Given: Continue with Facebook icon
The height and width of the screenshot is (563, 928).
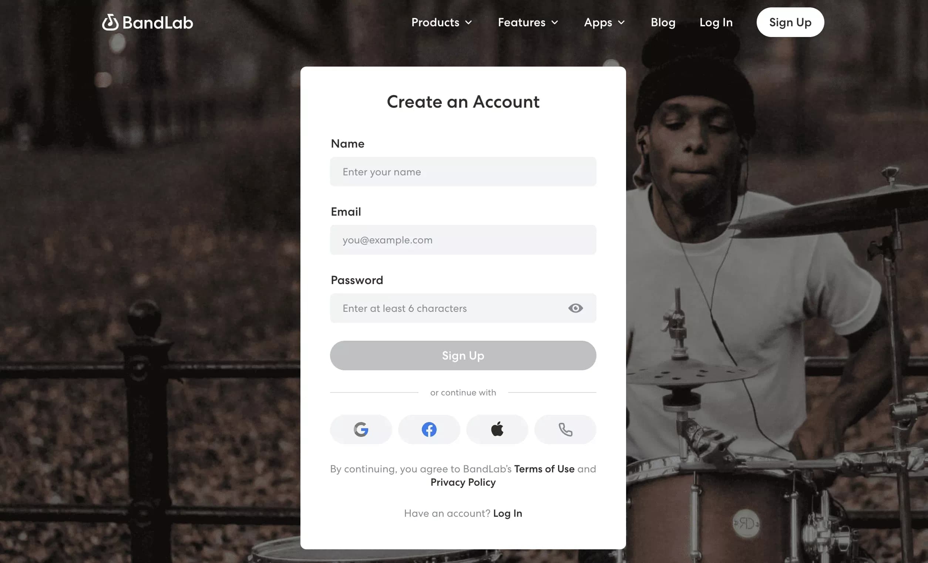Looking at the screenshot, I should pyautogui.click(x=429, y=429).
